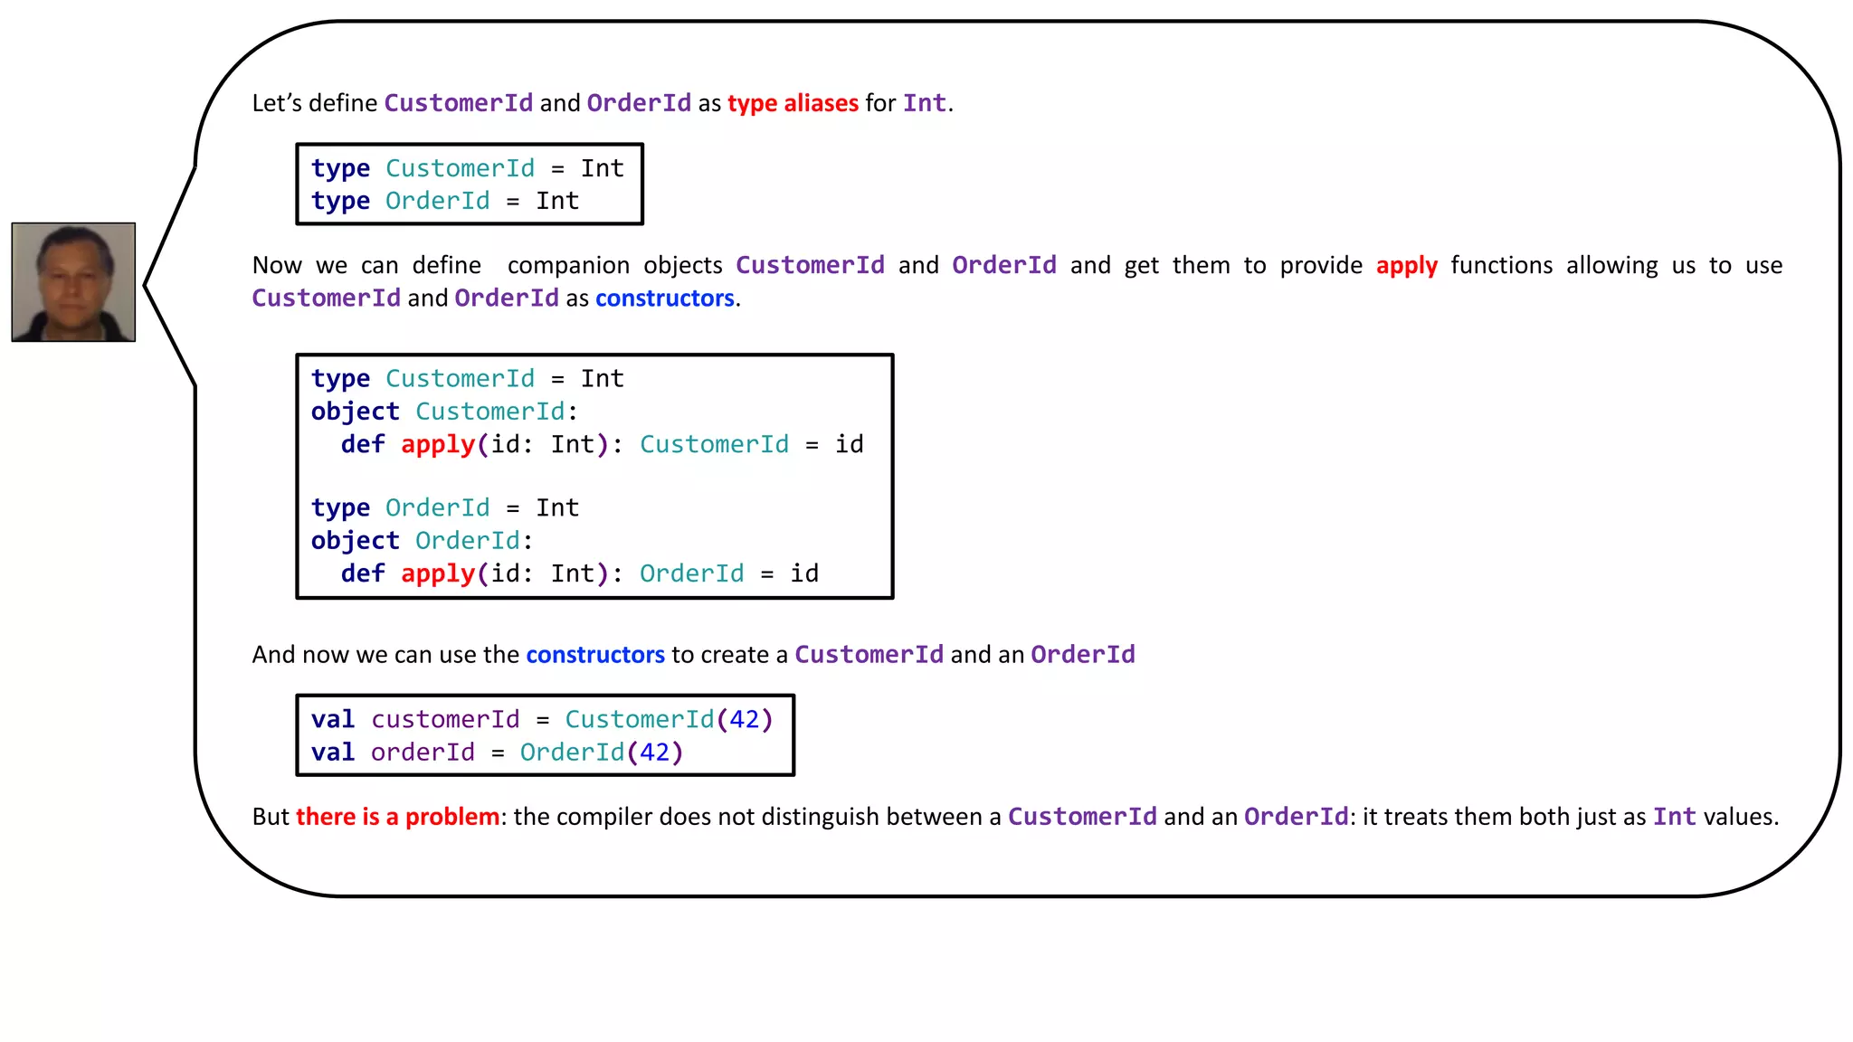Click 'val customerId = CustomerId(42)' line
Image resolution: width=1853 pixels, height=1042 pixels.
[x=543, y=720]
